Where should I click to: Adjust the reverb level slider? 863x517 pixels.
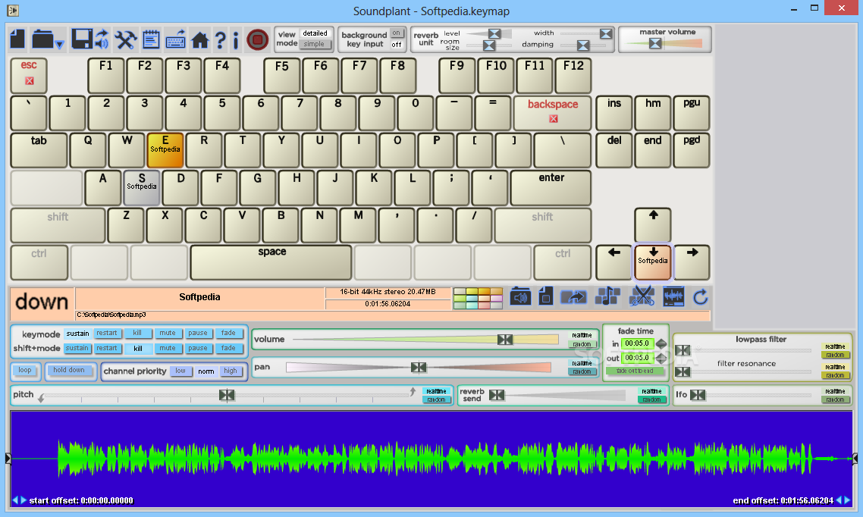[494, 33]
